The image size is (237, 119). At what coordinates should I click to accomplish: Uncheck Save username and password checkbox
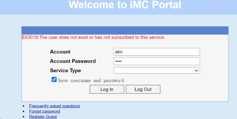[x=54, y=80]
